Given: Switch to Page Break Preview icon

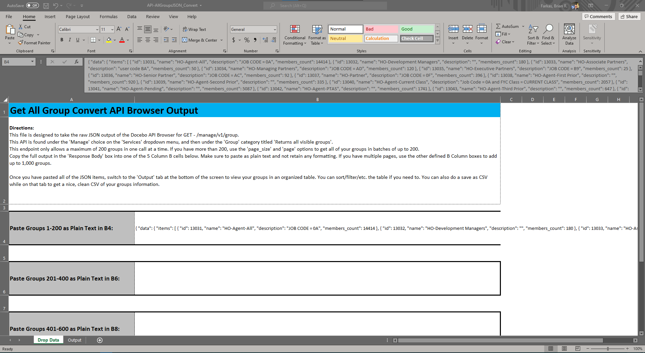Looking at the screenshot, I should (x=578, y=349).
